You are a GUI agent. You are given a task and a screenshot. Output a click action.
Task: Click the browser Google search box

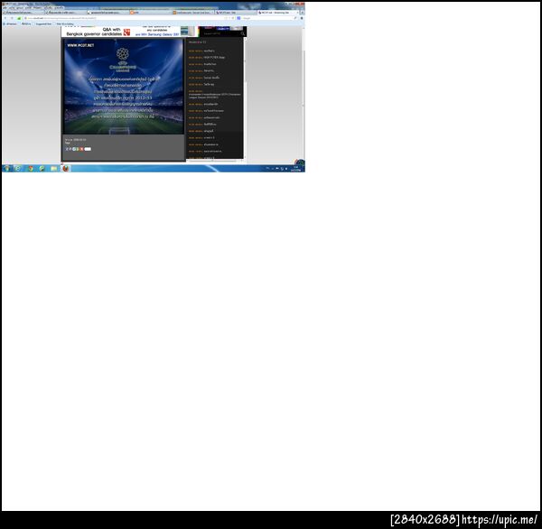pos(266,18)
